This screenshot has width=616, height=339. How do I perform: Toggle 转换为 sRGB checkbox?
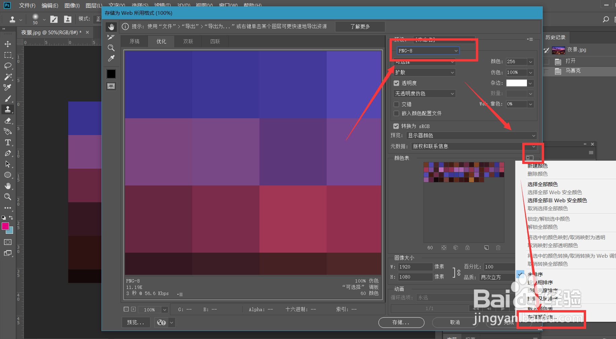(396, 126)
